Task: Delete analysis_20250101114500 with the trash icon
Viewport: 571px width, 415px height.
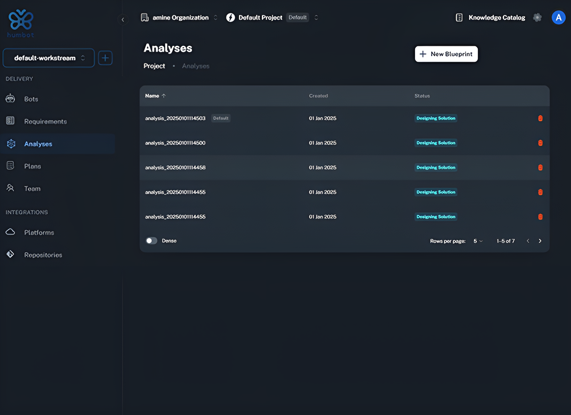Action: coord(540,143)
